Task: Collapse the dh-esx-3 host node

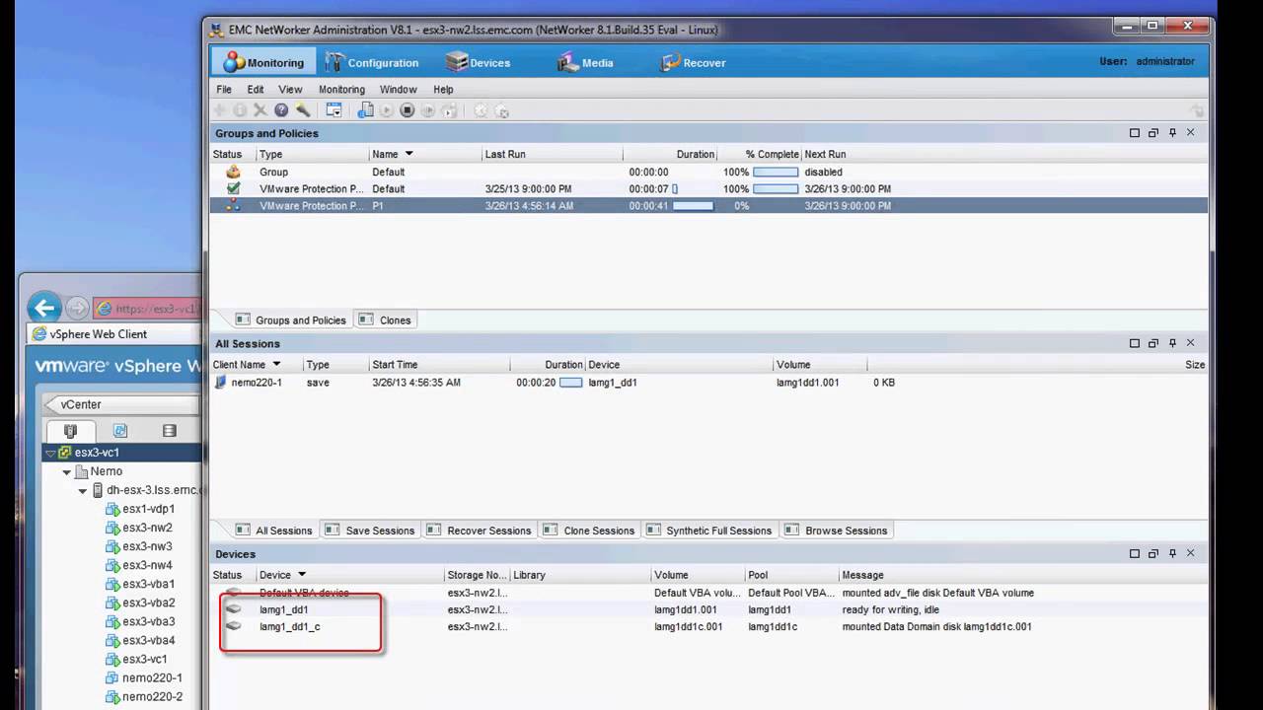Action: click(x=83, y=490)
